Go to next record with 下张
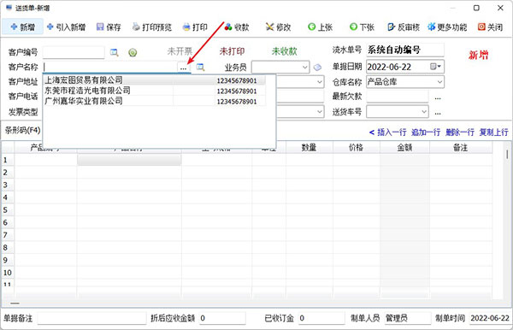513x330 pixels. point(362,27)
